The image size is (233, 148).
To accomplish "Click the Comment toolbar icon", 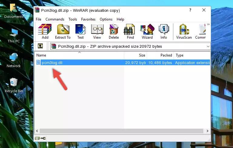I will (201, 31).
